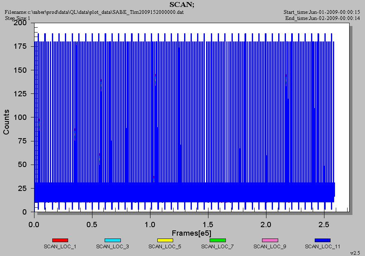The height and width of the screenshot is (256, 365).
Task: Click the cyan SCAN_LOC_3 legend swatch
Action: point(113,240)
